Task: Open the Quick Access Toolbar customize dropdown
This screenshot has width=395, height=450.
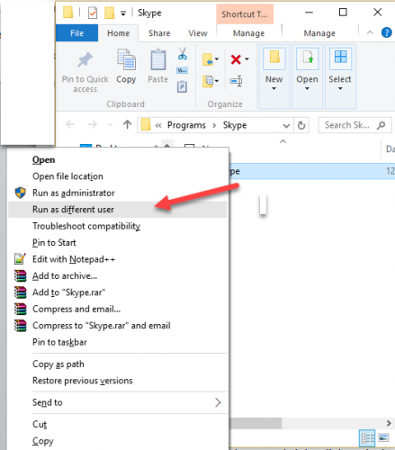Action: click(x=123, y=13)
